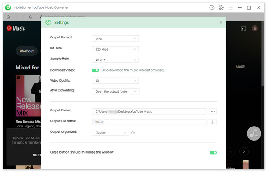Click NoteBurner green logo icon
This screenshot has height=172, width=267.
[8, 7]
